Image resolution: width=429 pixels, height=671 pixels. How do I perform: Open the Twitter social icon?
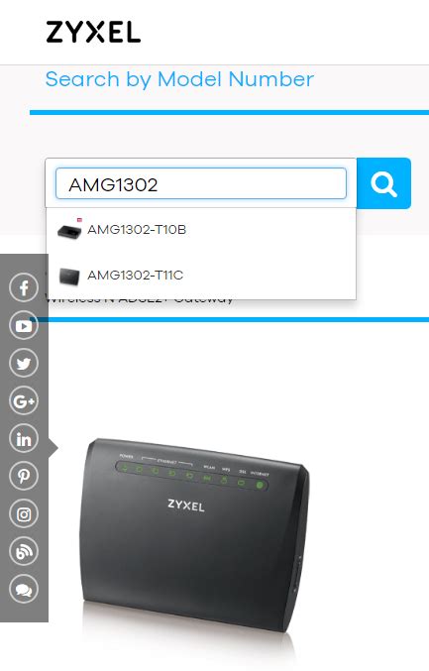[24, 364]
